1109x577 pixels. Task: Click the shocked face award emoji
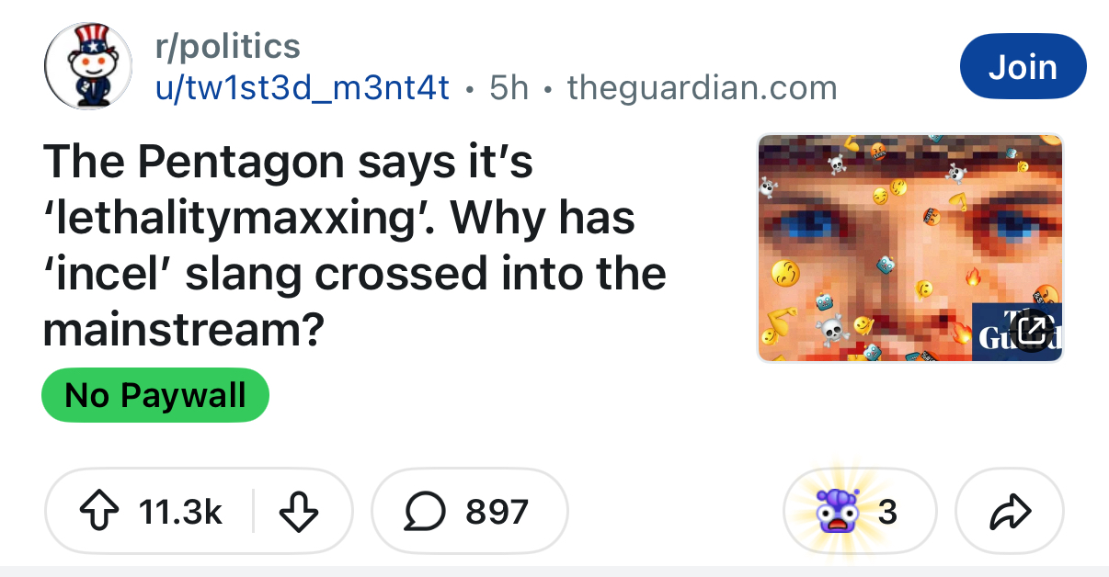834,511
